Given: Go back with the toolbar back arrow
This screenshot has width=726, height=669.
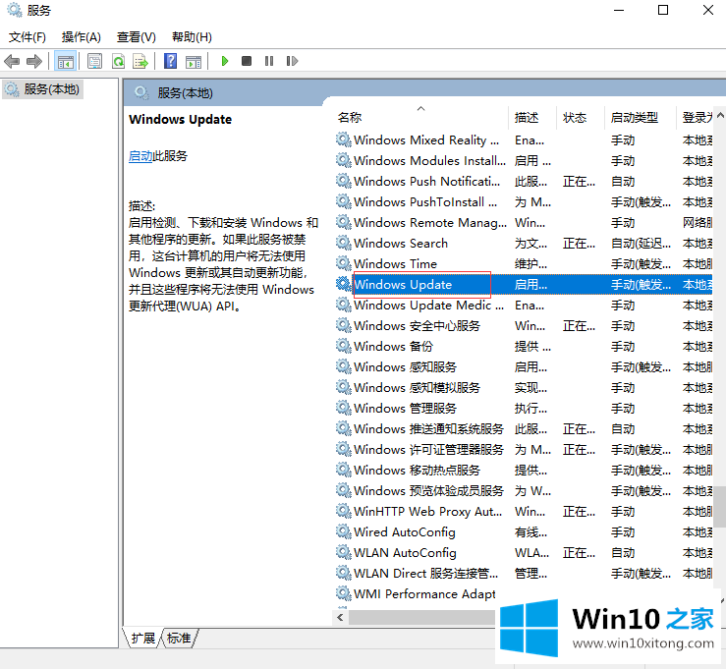Looking at the screenshot, I should pos(12,61).
